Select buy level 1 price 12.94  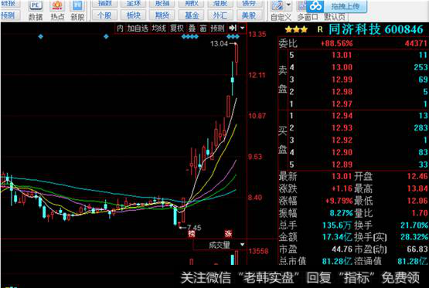coord(342,116)
